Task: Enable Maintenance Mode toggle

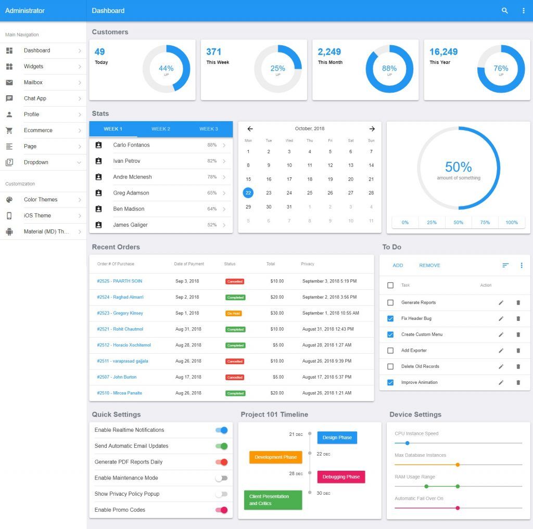Action: (221, 478)
